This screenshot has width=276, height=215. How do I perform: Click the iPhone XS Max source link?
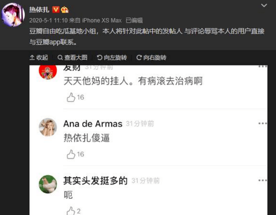coord(102,21)
